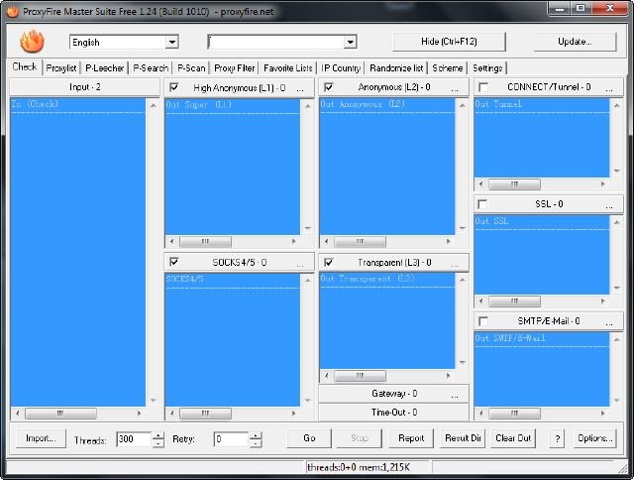634x480 pixels.
Task: Open the ... menu for SSL
Action: [x=609, y=205]
